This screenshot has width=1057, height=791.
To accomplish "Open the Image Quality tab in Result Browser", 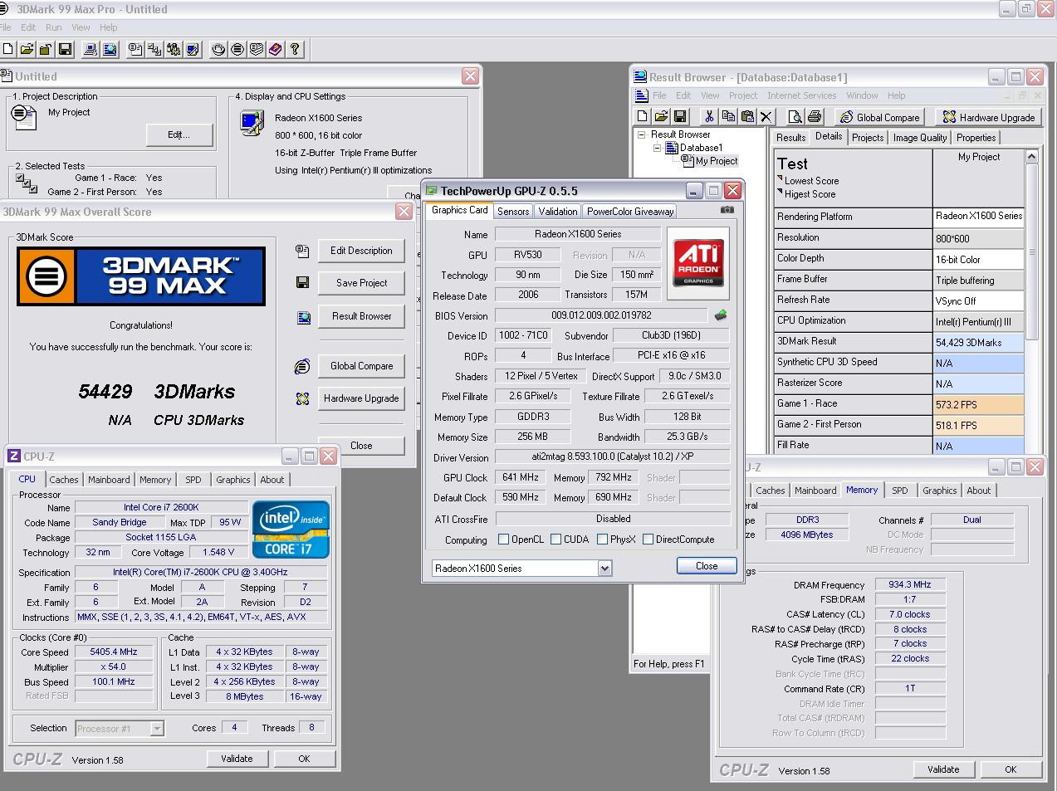I will tap(919, 138).
